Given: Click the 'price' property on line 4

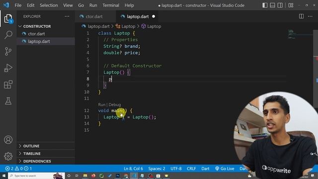Looking at the screenshot, I should coord(131,53).
